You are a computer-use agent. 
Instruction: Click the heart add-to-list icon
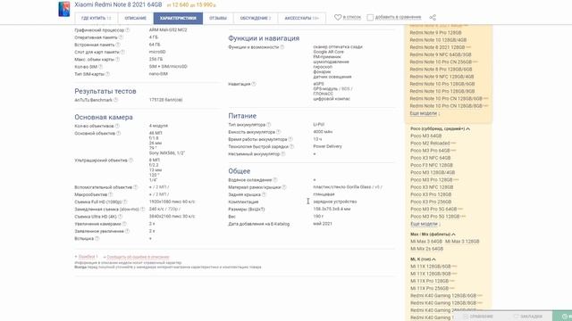(x=338, y=17)
